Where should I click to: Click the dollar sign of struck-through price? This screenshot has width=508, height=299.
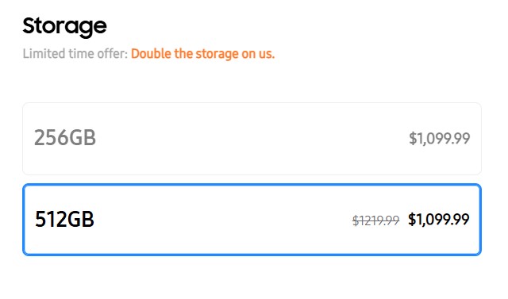[356, 220]
